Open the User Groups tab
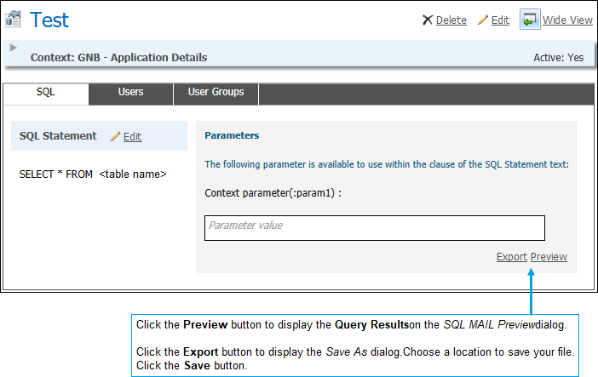The height and width of the screenshot is (377, 598). 216,92
